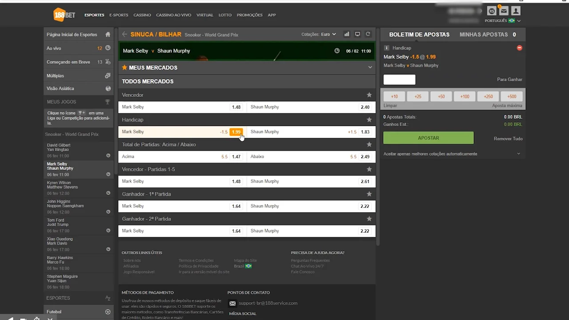Image resolution: width=569 pixels, height=320 pixels.
Task: Switch to BOLETIM DE APOSTAS tab
Action: click(419, 34)
